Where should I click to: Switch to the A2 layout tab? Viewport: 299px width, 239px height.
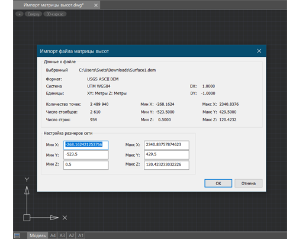pos(72,235)
